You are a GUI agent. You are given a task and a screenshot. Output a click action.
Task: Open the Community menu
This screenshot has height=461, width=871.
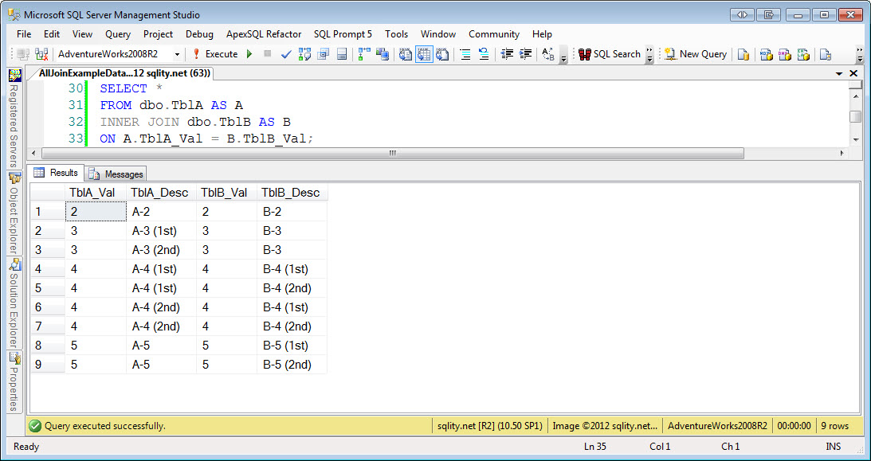[494, 34]
